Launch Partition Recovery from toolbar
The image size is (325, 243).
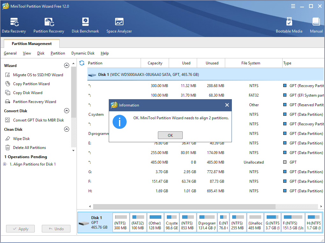(x=49, y=26)
